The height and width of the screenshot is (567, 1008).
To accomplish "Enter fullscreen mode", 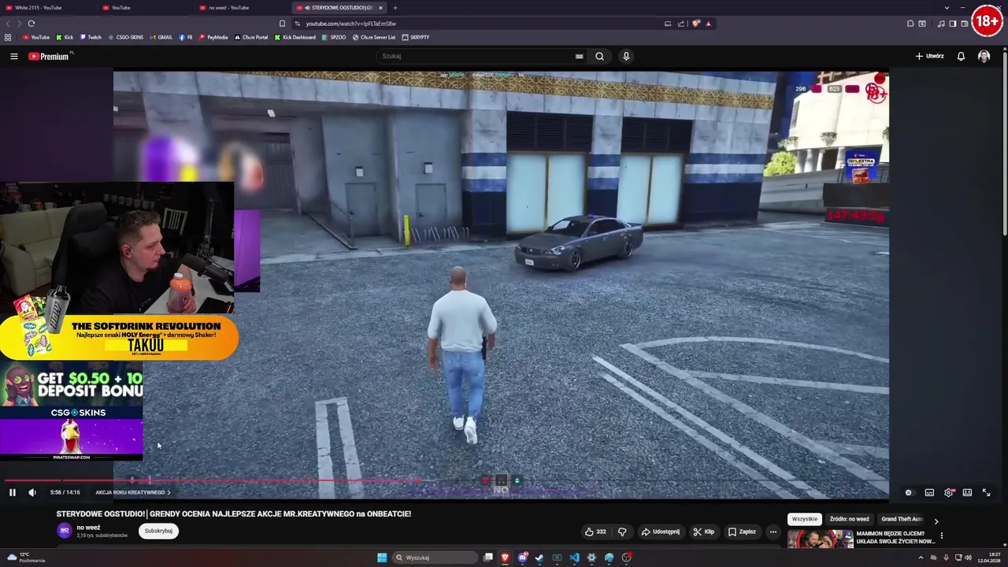I will click(986, 492).
